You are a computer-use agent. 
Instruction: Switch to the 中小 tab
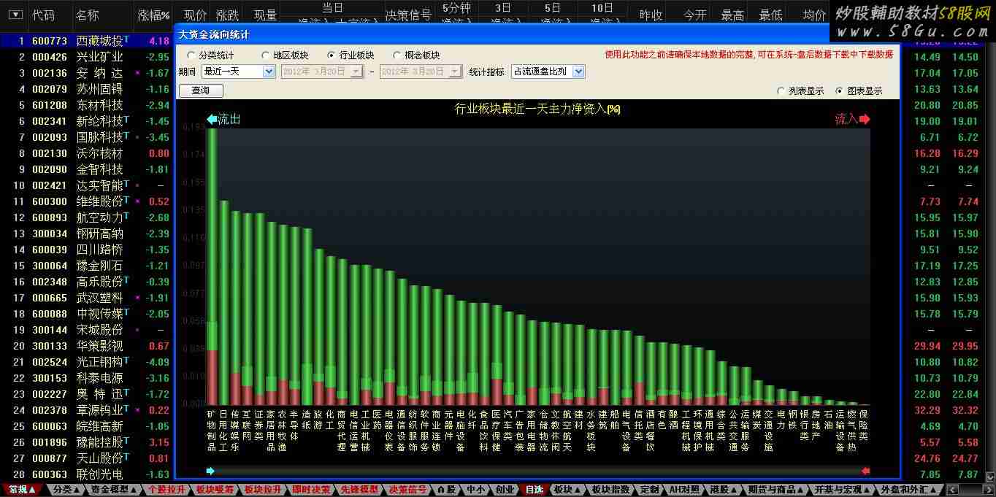click(x=475, y=490)
